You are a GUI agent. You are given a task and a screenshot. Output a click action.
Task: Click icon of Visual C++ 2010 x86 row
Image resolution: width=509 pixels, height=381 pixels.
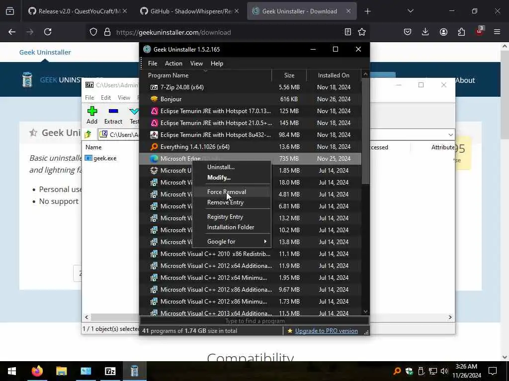coord(154,254)
